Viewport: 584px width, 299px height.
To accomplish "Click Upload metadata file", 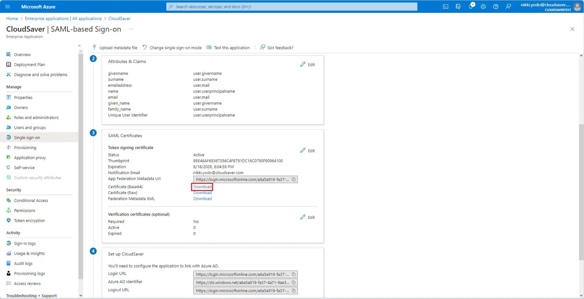I will pyautogui.click(x=115, y=48).
